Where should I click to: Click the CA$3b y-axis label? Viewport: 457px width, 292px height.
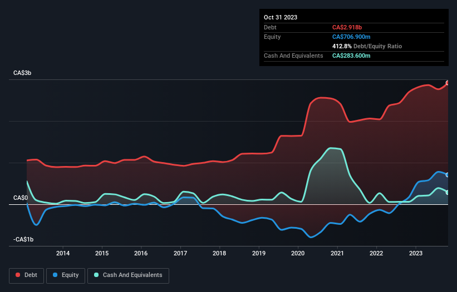pos(22,73)
